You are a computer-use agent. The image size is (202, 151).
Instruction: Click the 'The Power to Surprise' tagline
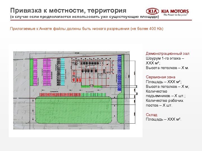coord(175,15)
